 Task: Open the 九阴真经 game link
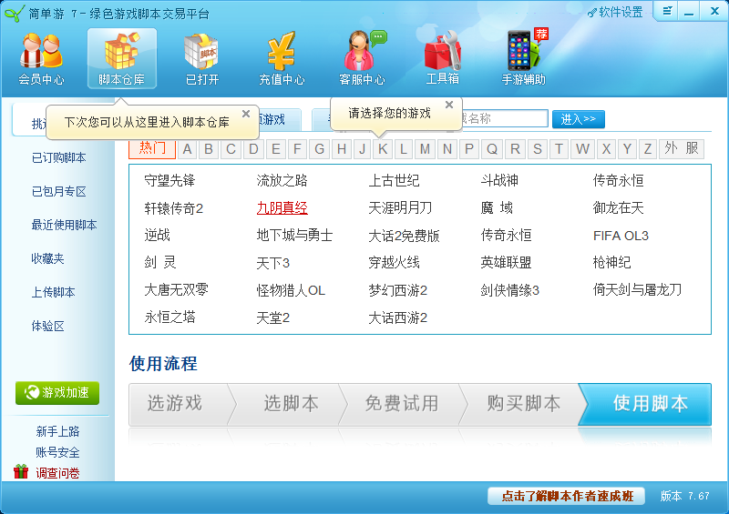pos(282,208)
